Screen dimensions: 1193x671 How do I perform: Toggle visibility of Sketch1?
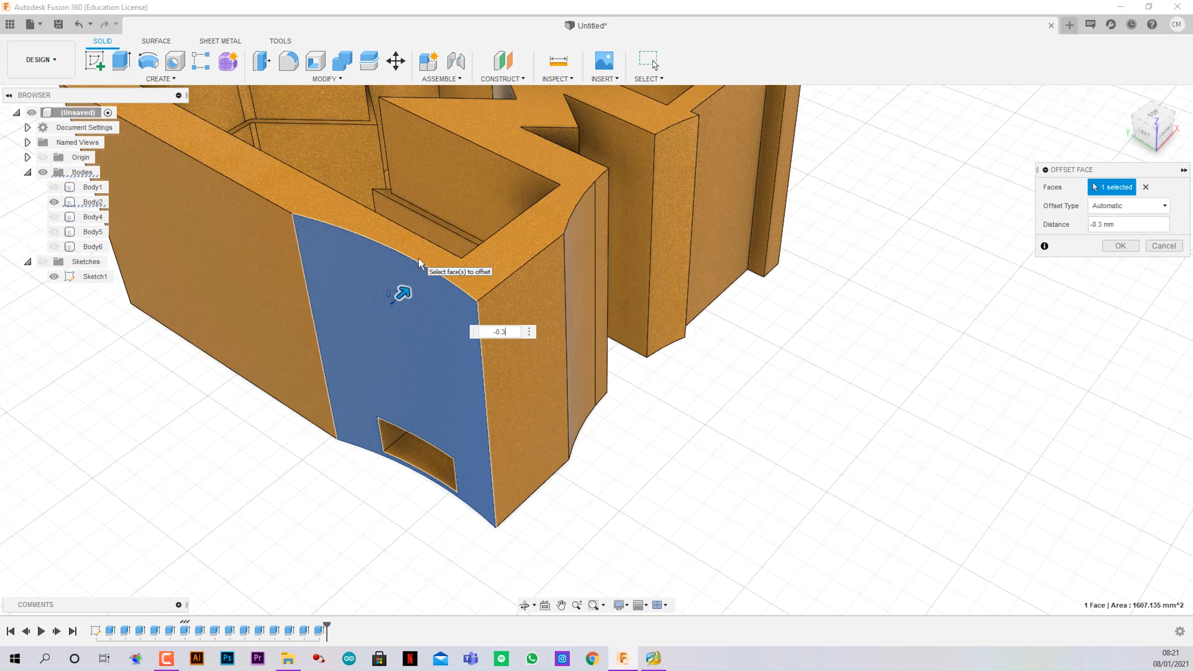click(x=53, y=276)
